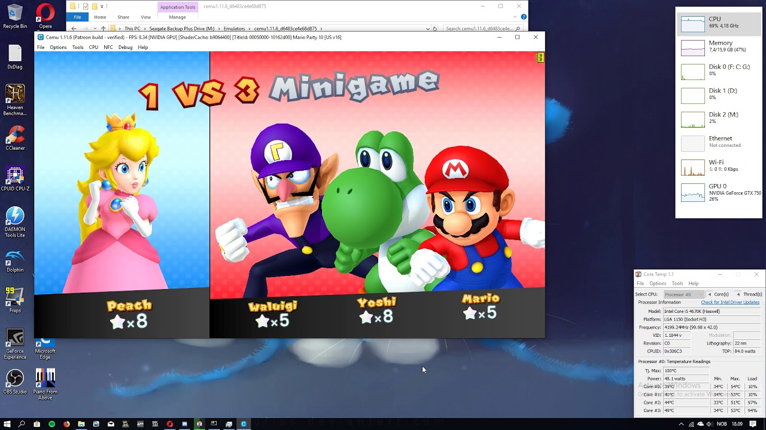Open taskbar search magnifier
The width and height of the screenshot is (766, 430).
point(22,424)
